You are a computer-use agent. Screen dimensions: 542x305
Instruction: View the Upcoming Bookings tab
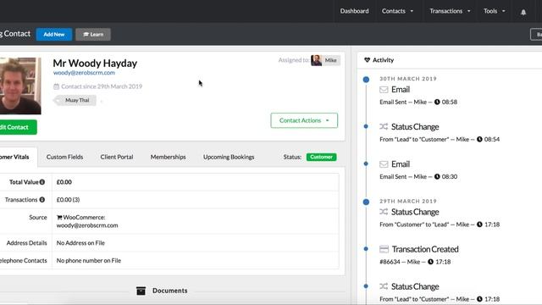click(x=229, y=157)
